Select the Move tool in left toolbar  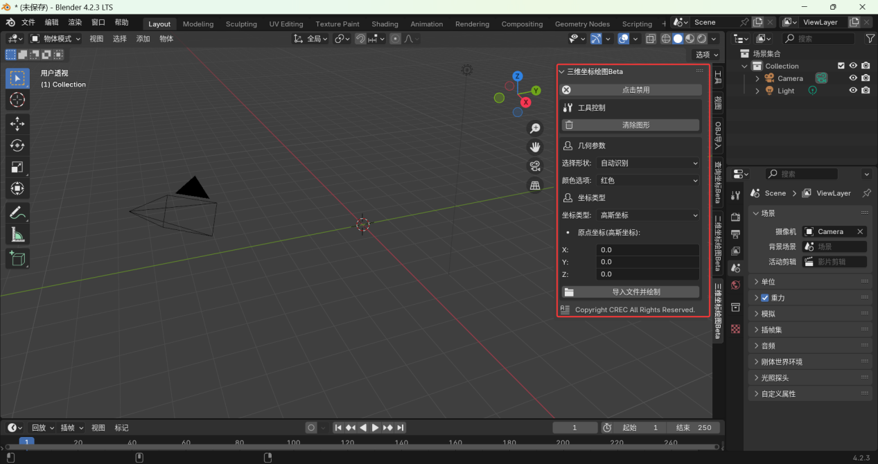click(17, 124)
